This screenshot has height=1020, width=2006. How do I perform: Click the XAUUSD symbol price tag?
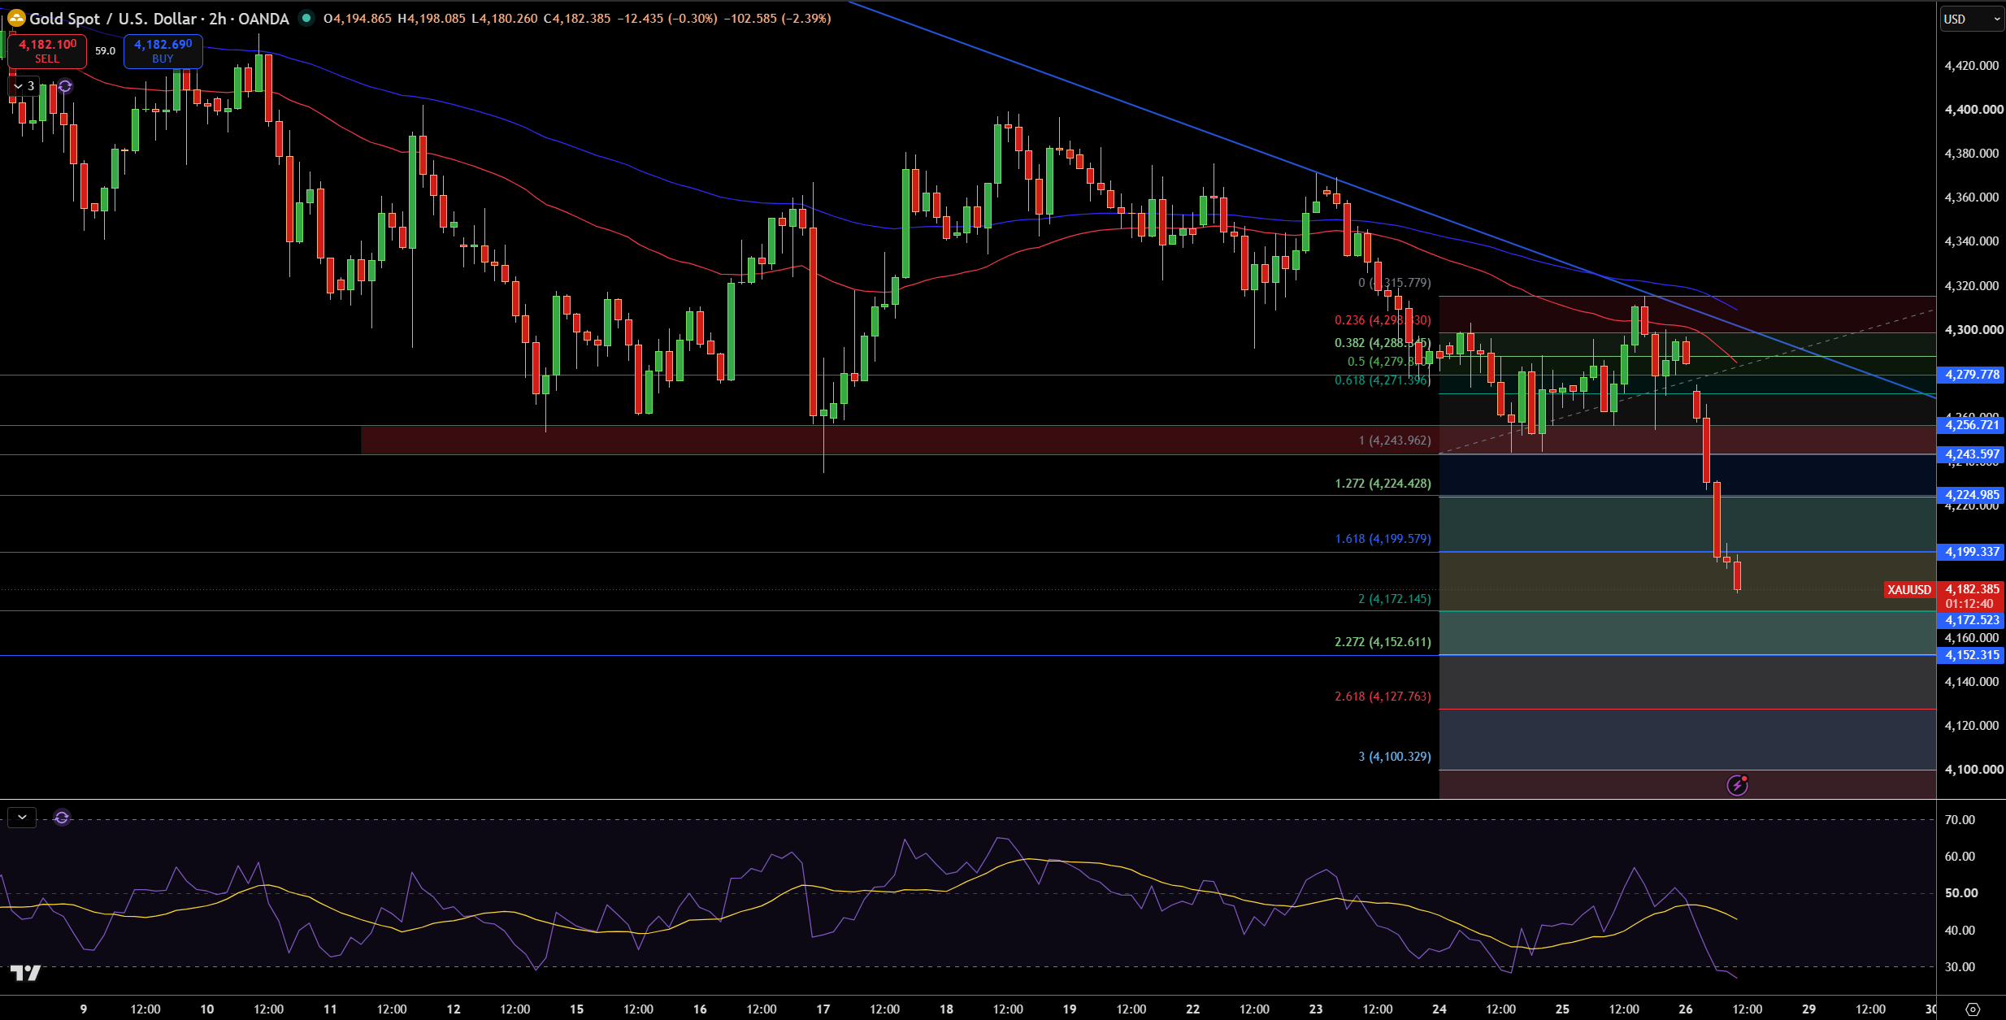[x=1908, y=590]
